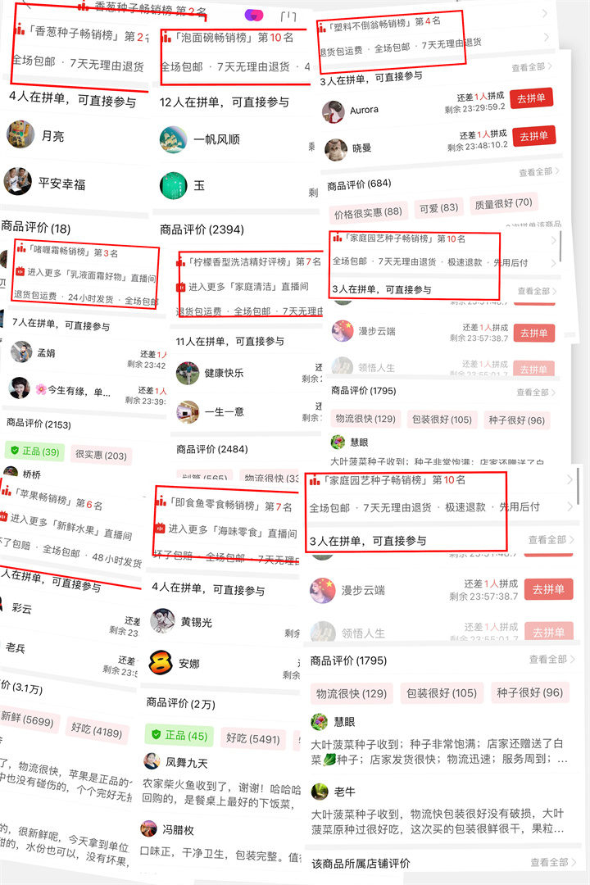Open 一帆风顺 sailboat avatar
590x885 pixels.
click(x=174, y=139)
